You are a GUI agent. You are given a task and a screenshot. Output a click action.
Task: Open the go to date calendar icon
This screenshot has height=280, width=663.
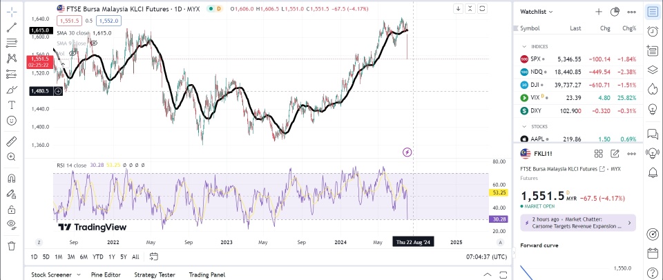pyautogui.click(x=153, y=257)
